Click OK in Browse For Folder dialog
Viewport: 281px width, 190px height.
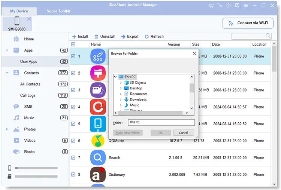point(161,133)
